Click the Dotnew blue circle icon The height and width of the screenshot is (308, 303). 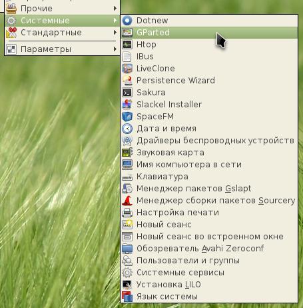point(127,21)
